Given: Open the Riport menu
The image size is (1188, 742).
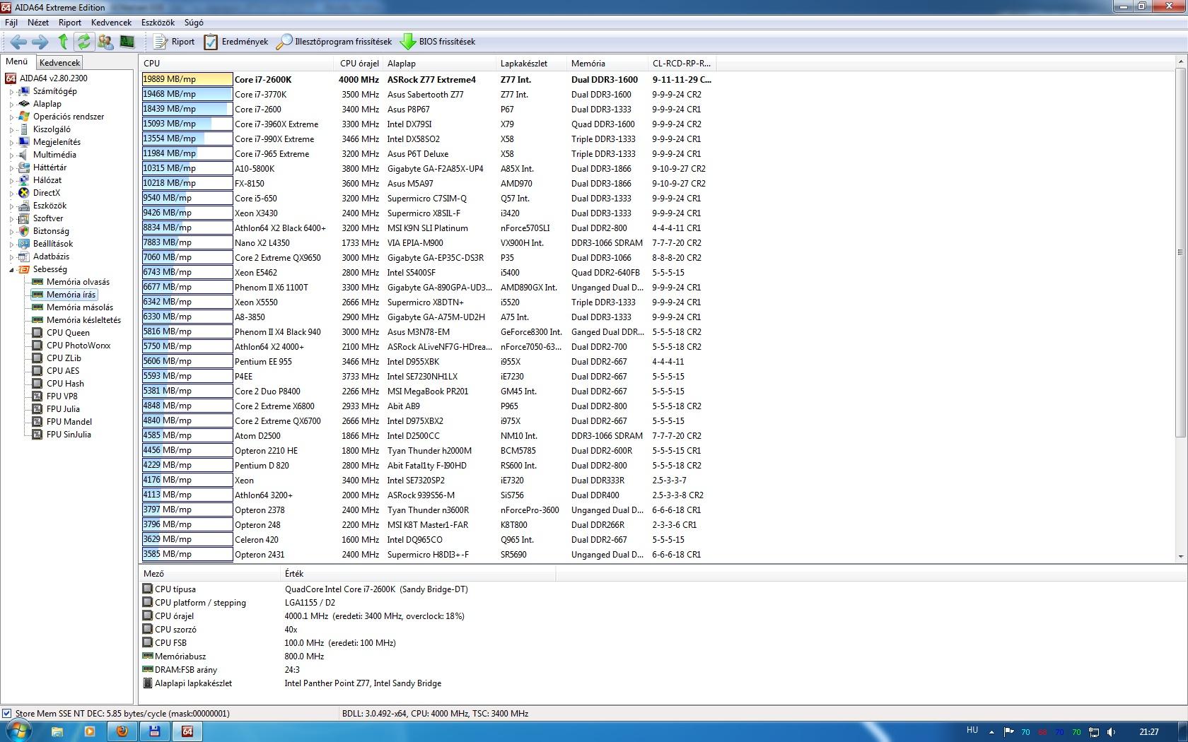Looking at the screenshot, I should coord(70,23).
